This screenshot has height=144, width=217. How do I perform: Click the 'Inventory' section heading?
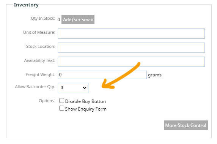coord(26,5)
